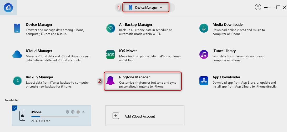Viewport: 287px width, 132px height.
Task: Click the AnyTrans logo icon
Action: [x=8, y=8]
